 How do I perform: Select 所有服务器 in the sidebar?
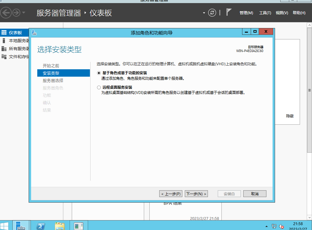point(14,49)
